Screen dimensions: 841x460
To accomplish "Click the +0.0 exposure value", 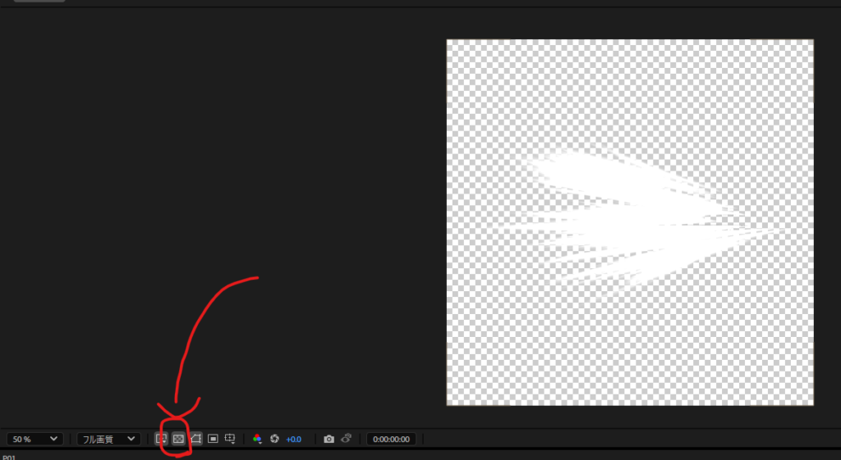I will tap(293, 440).
